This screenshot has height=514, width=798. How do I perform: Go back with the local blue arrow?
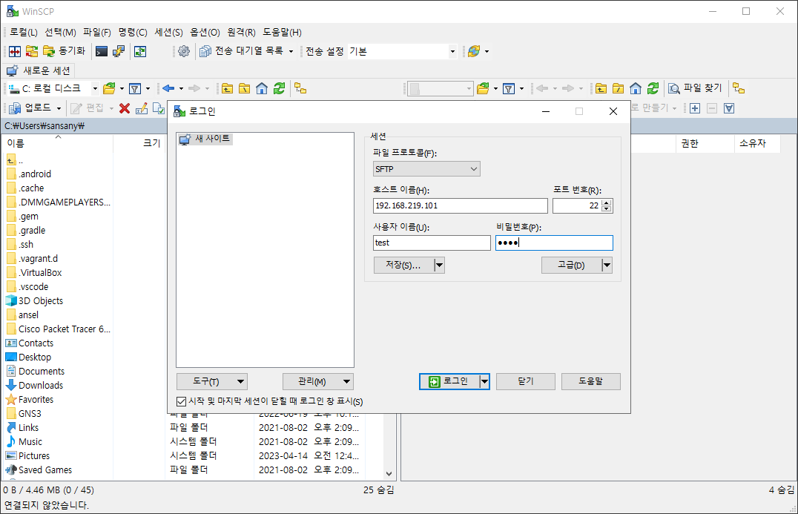pos(168,88)
